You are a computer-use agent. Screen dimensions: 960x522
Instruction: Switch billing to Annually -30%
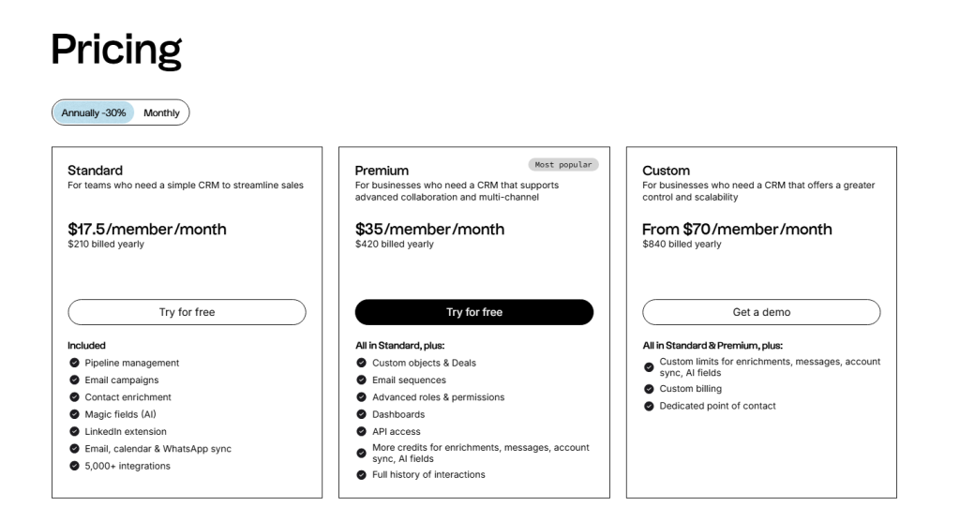(x=94, y=113)
